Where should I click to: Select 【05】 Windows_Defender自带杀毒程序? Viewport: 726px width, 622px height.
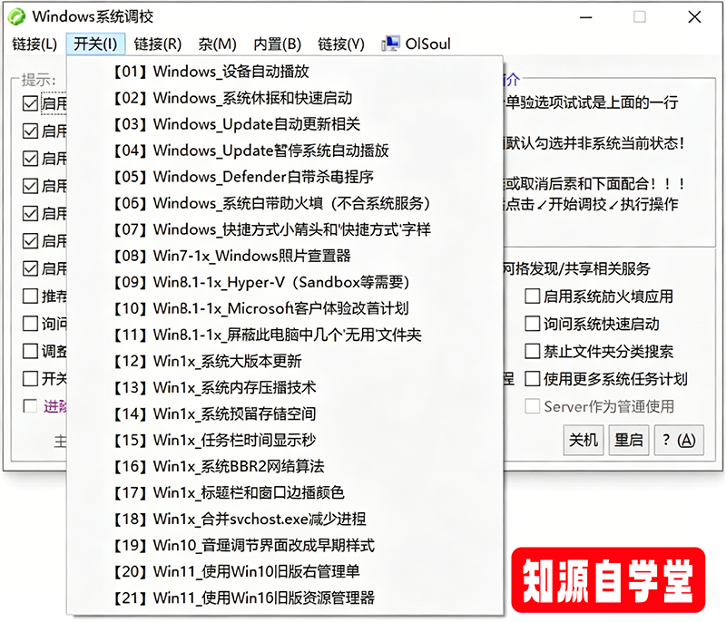point(285,177)
